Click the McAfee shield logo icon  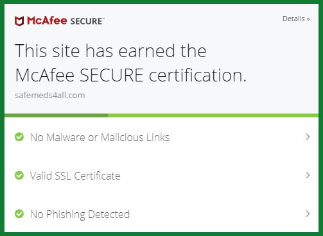(x=19, y=21)
